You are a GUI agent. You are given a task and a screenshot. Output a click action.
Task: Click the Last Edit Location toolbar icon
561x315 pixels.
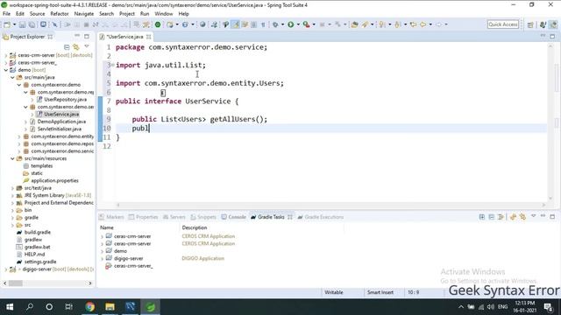413,24
